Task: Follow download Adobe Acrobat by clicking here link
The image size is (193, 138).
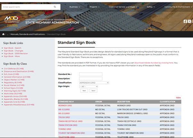Action: tap(154, 63)
